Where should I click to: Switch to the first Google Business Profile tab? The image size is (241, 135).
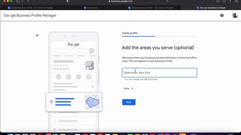30,7
